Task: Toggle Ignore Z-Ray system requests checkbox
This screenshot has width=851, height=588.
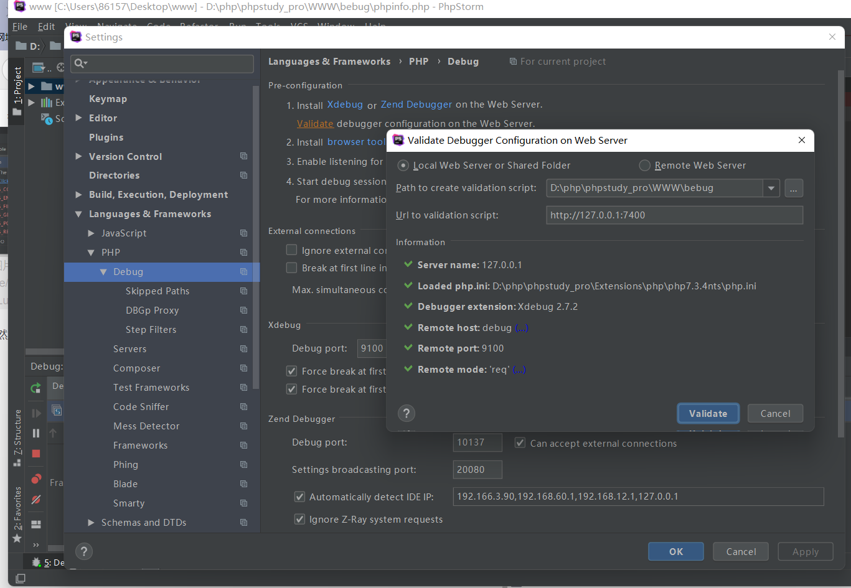Action: click(x=299, y=519)
